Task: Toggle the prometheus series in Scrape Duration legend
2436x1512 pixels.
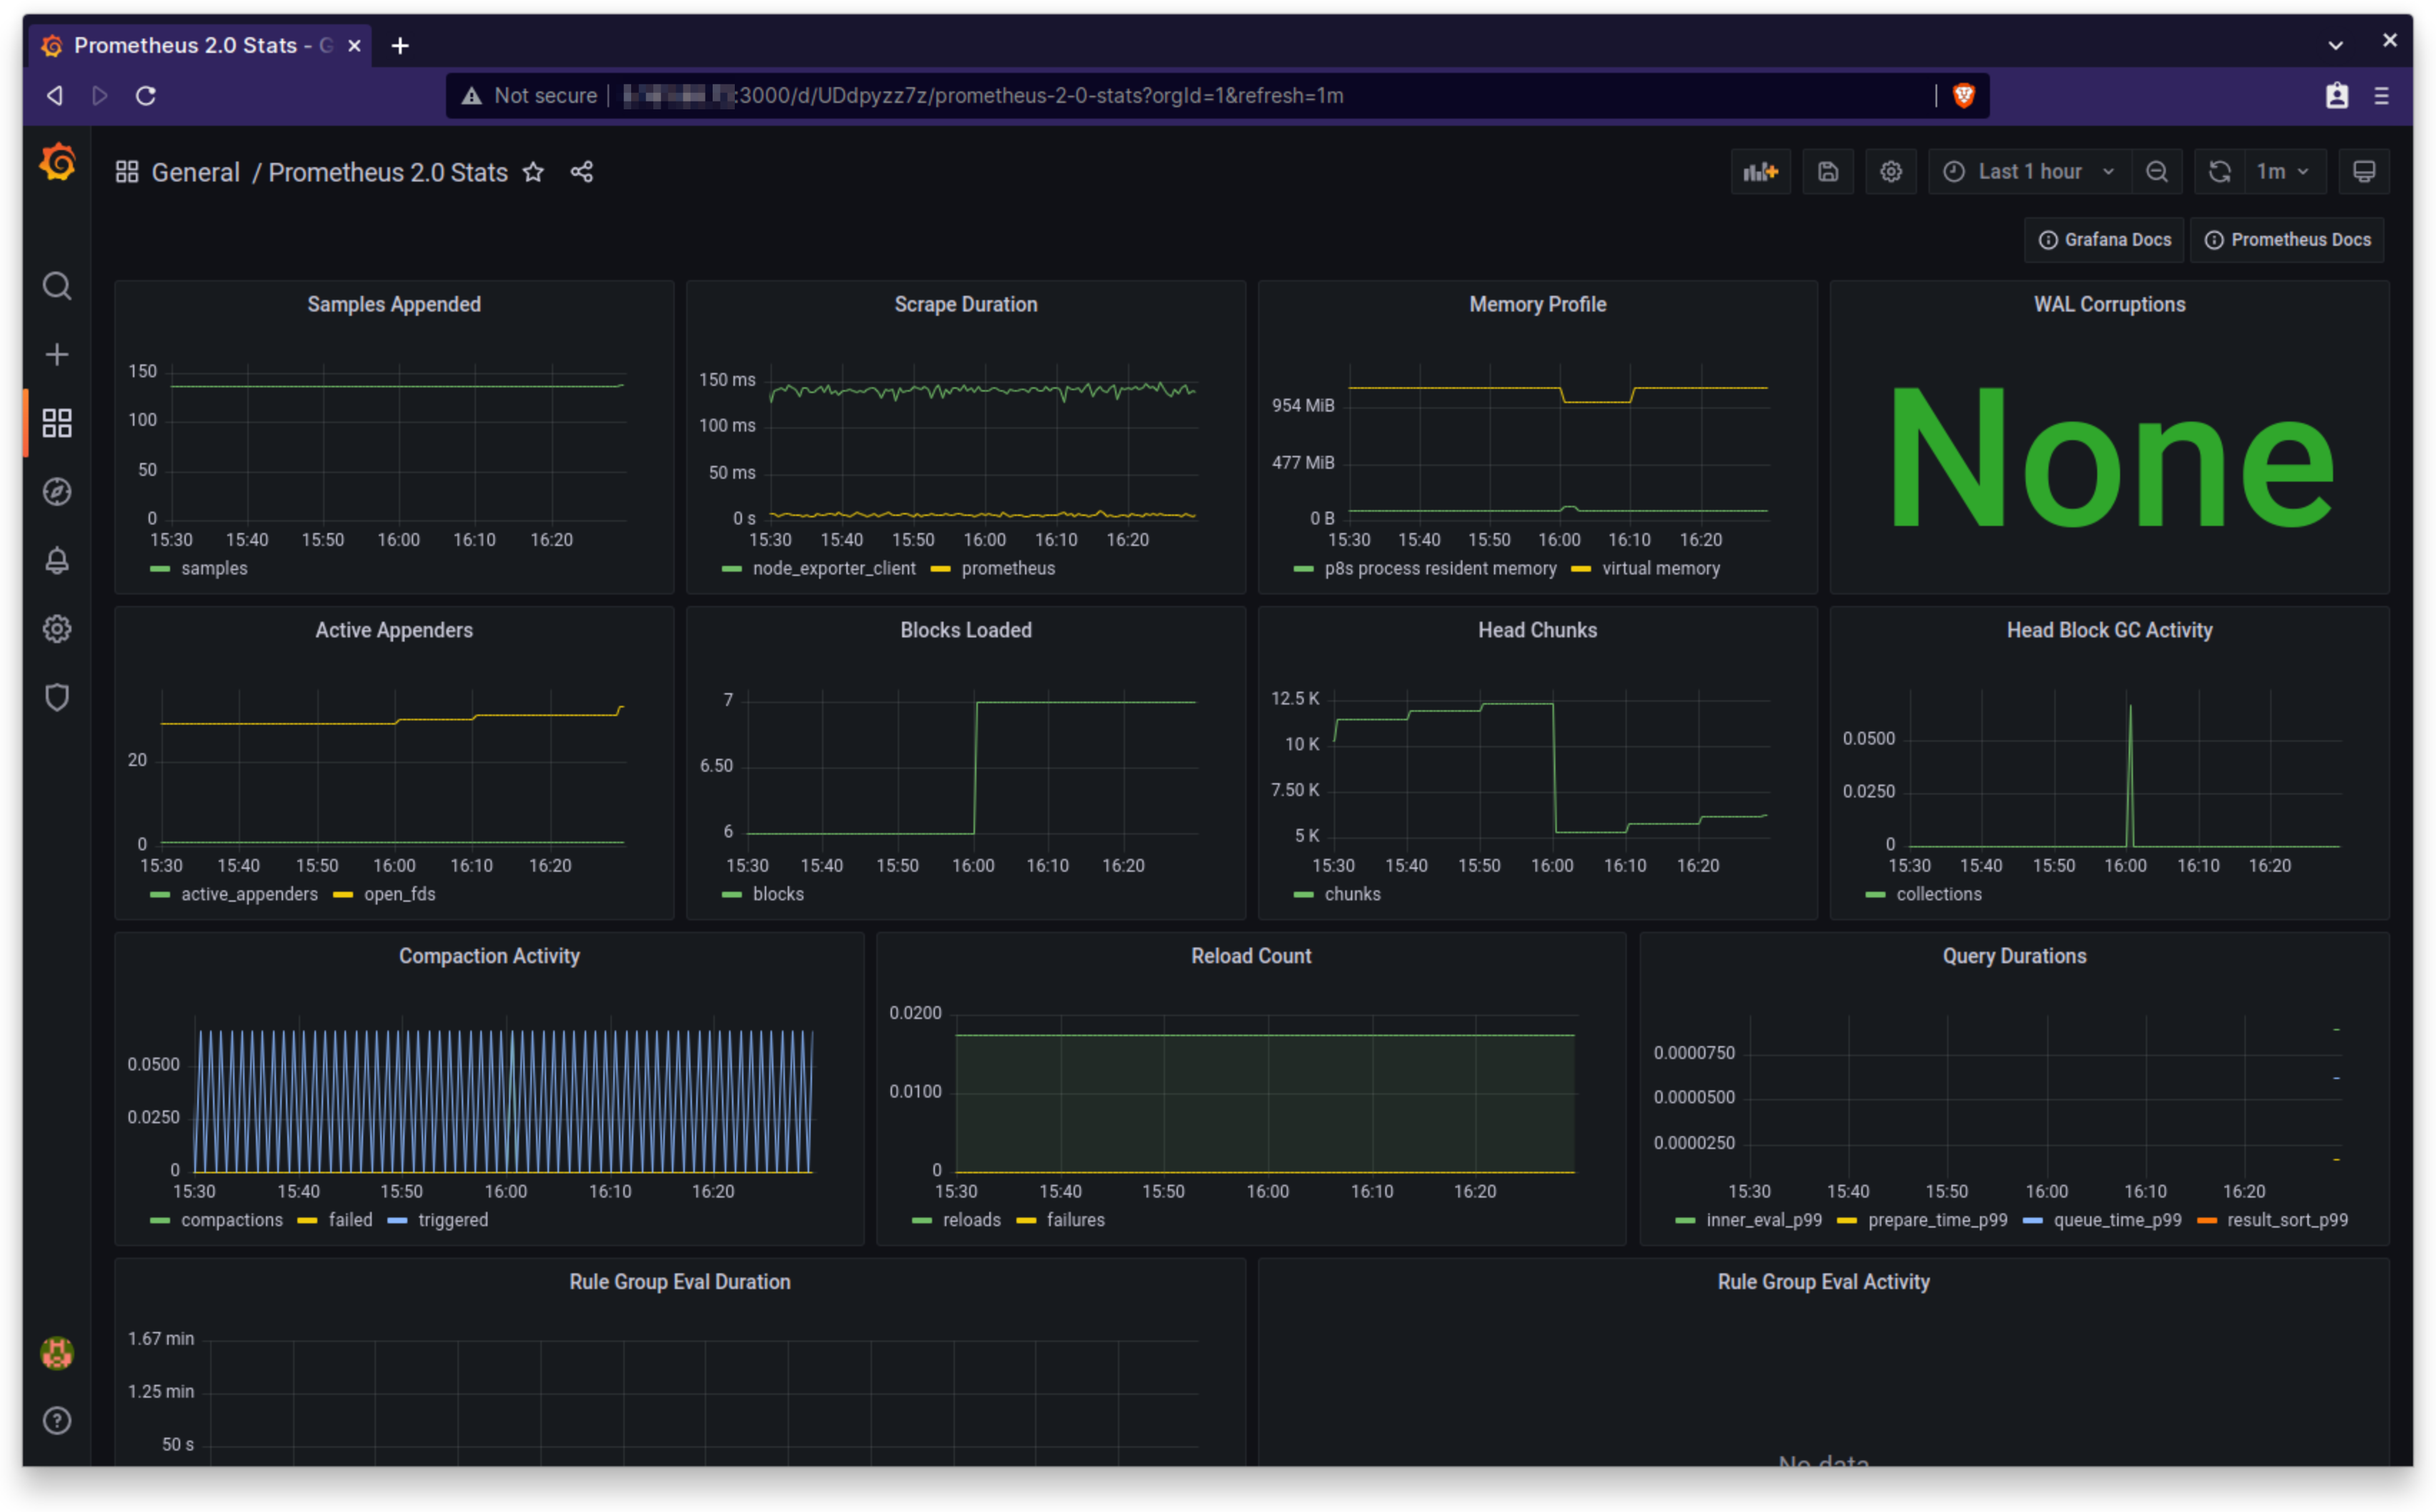Action: pos(1008,568)
